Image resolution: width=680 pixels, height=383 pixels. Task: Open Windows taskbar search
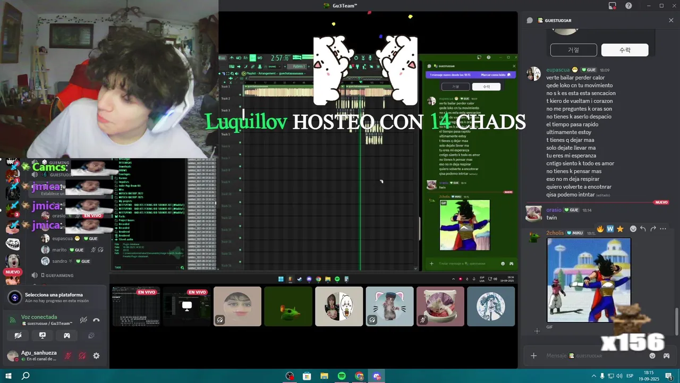click(x=25, y=376)
